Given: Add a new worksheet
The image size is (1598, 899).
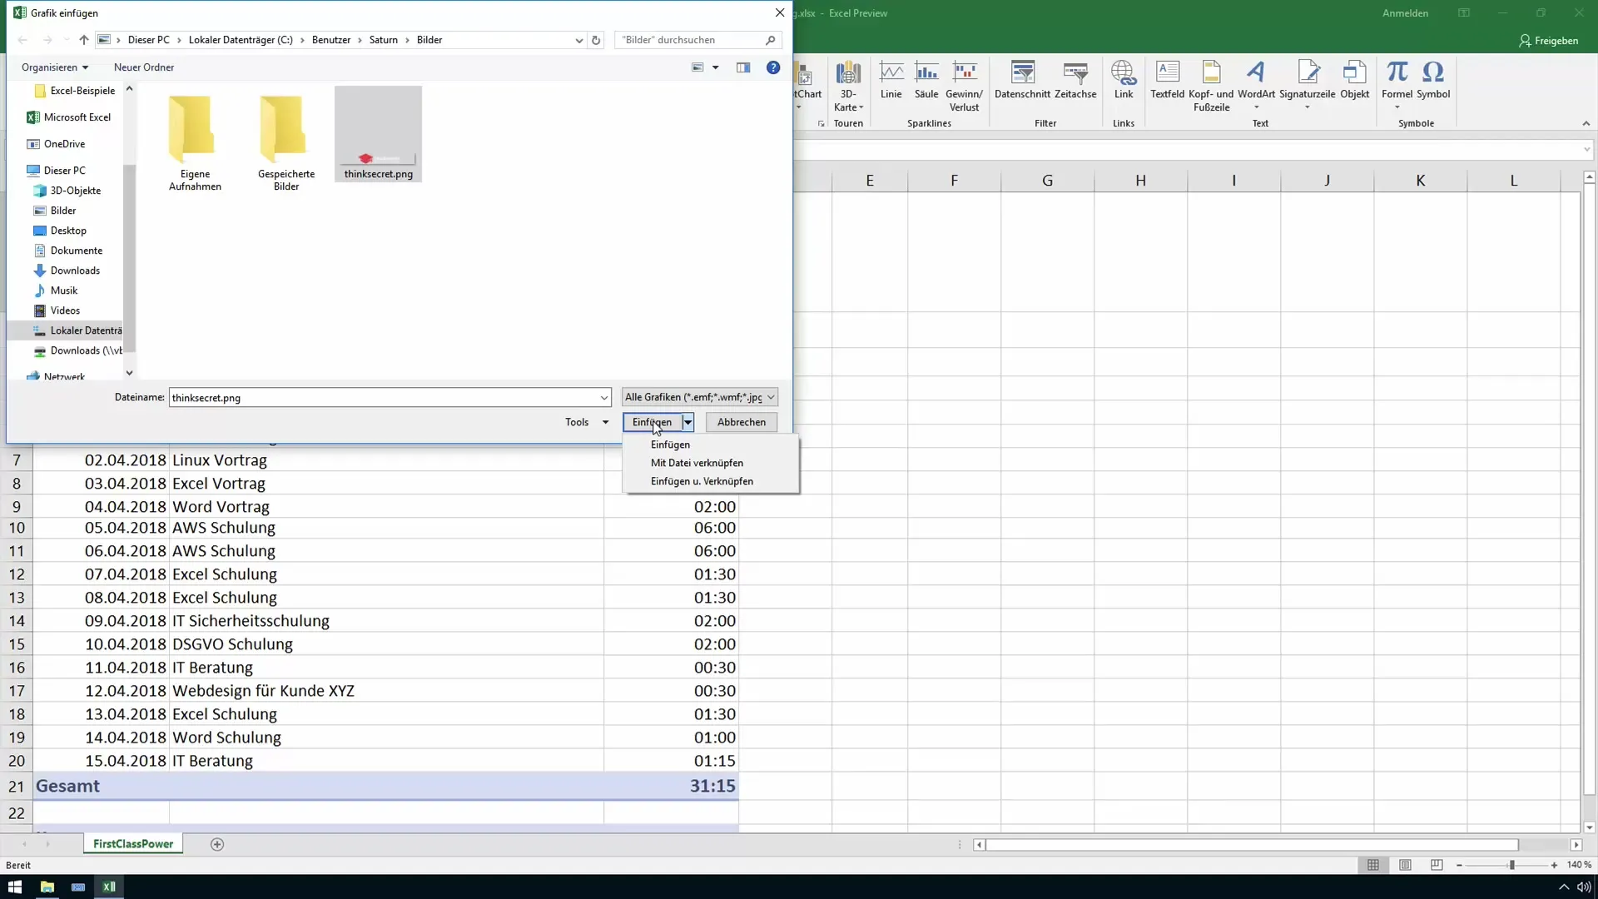Looking at the screenshot, I should click(x=217, y=844).
